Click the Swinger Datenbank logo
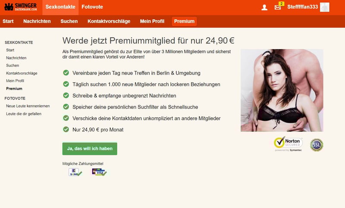Viewport: 345px width, 208px height. pyautogui.click(x=21, y=7)
